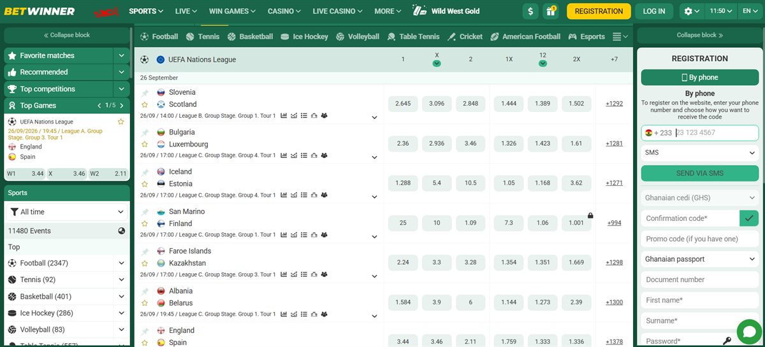
Task: Select the Esports sport tab
Action: point(586,37)
